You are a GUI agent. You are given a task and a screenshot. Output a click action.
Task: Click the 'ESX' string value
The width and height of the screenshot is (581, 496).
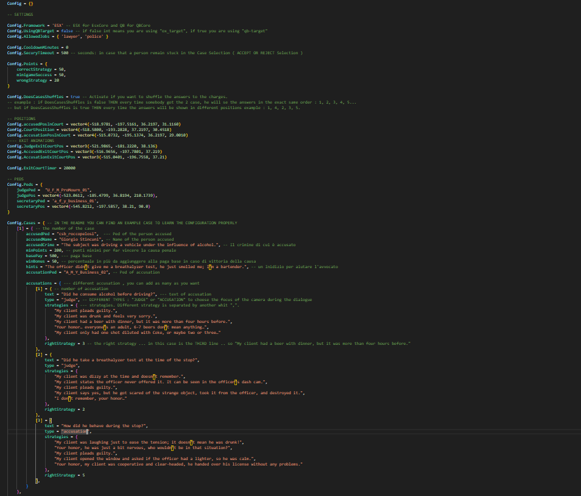[57, 26]
